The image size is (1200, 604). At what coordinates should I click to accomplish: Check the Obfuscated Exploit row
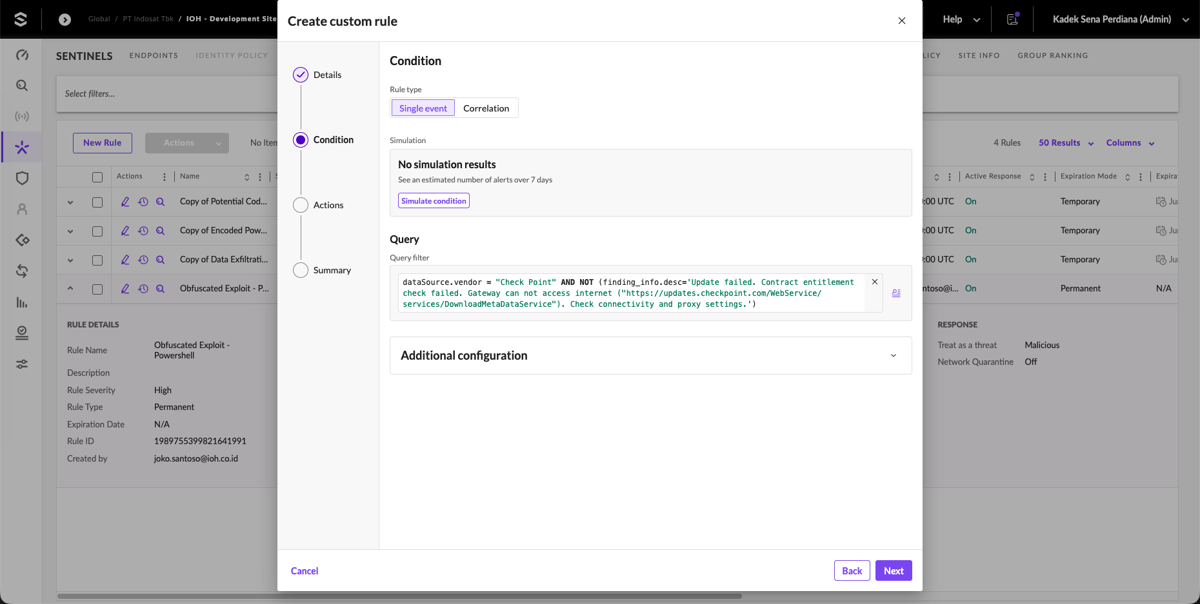click(97, 289)
